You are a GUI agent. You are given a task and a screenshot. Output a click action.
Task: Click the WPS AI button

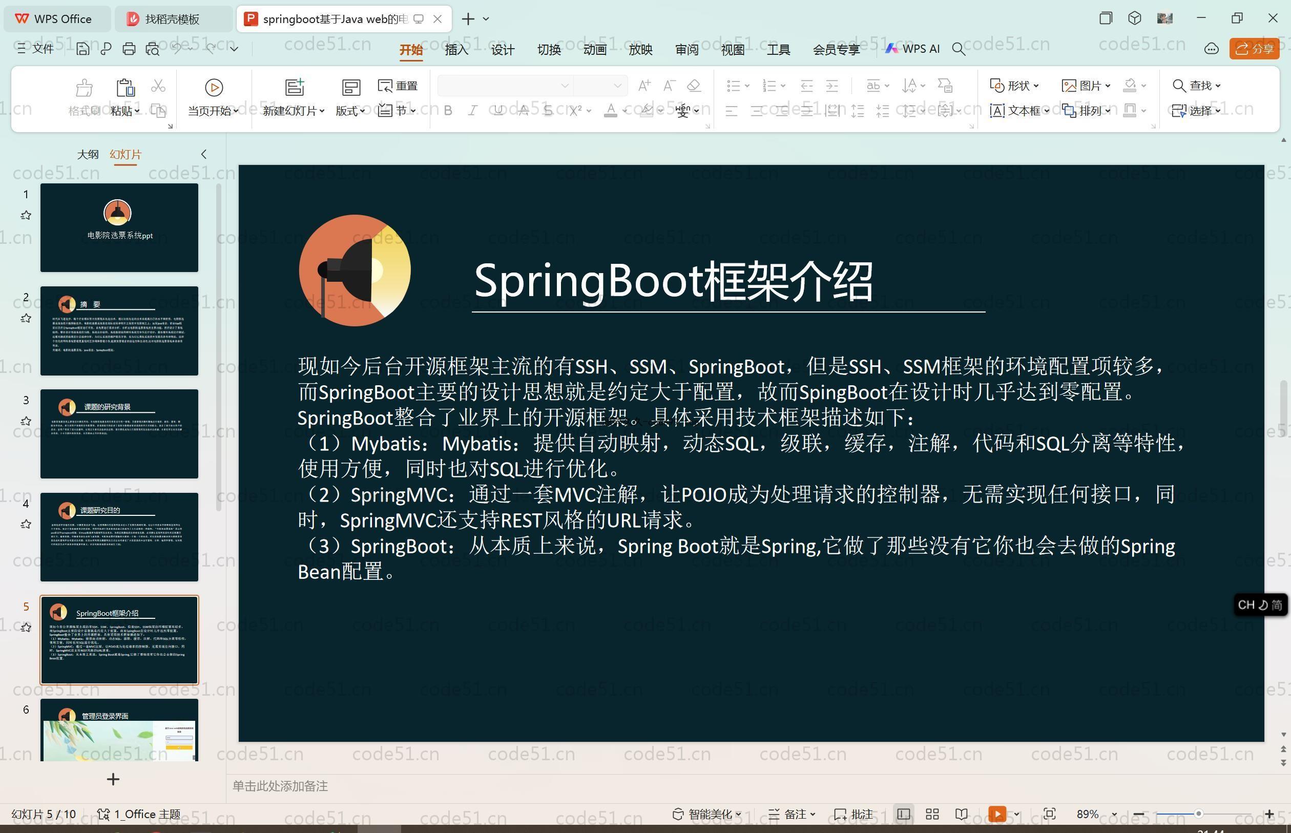coord(912,49)
